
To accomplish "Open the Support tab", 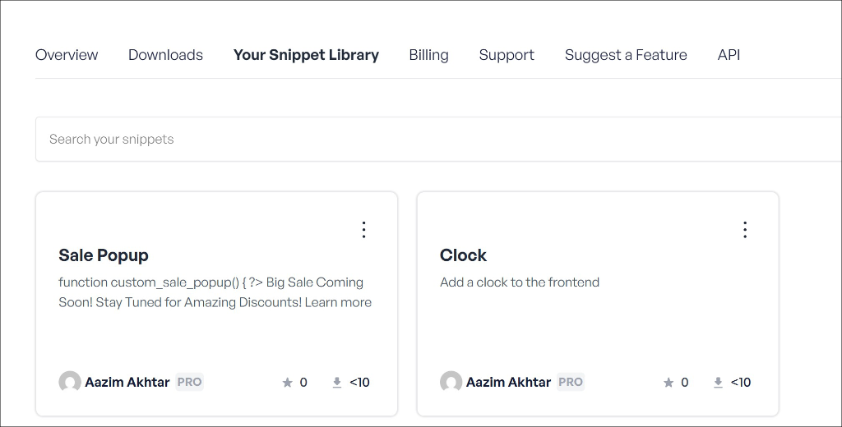I will pyautogui.click(x=507, y=55).
